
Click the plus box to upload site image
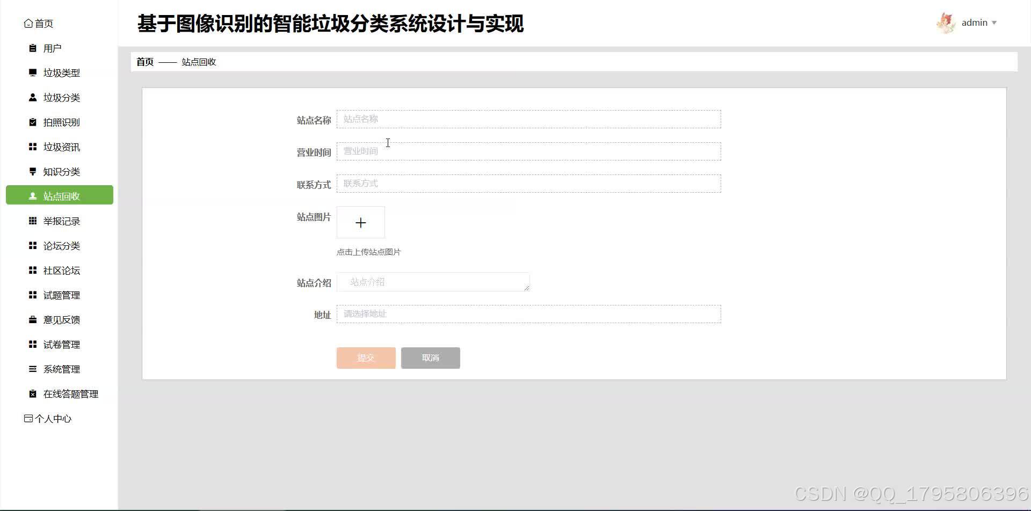tap(360, 222)
